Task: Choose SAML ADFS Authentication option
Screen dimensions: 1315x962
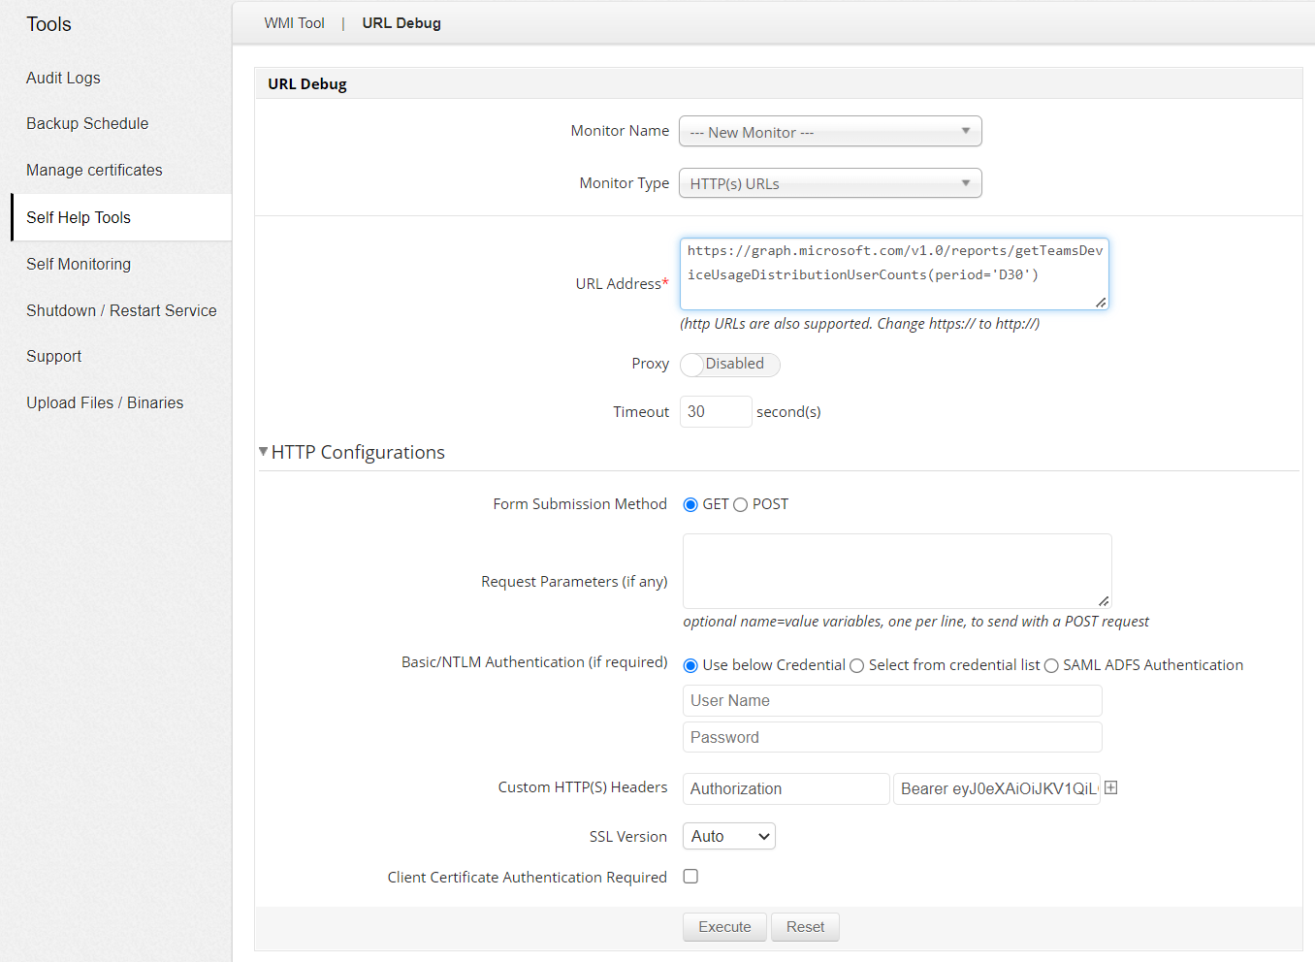Action: (1051, 666)
